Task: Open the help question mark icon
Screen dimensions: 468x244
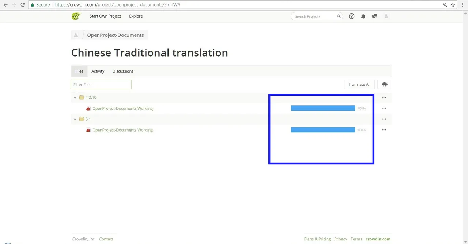Action: 352,16
